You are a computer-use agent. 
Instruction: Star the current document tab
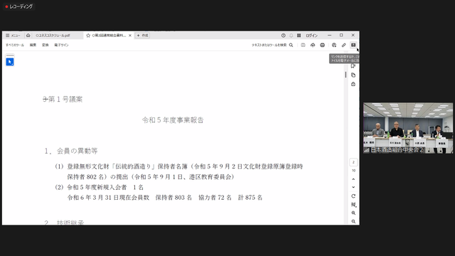click(x=88, y=36)
